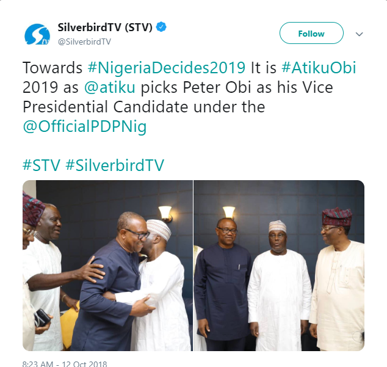
Task: Open the tweet timestamp 12 Oct 2018
Action: (x=65, y=364)
